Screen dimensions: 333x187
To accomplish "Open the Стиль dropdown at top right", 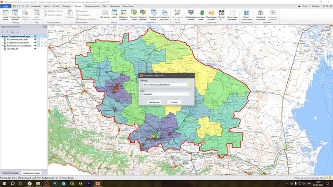I will click(306, 6).
